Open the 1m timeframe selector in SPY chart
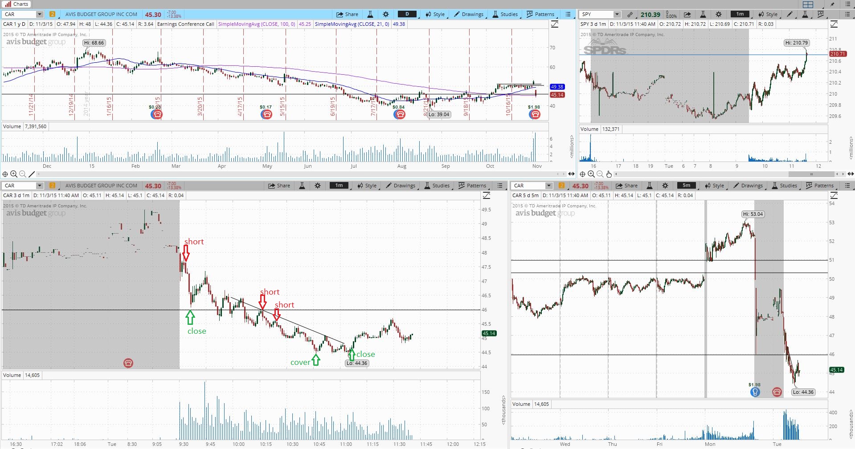855x449 pixels. tap(740, 14)
